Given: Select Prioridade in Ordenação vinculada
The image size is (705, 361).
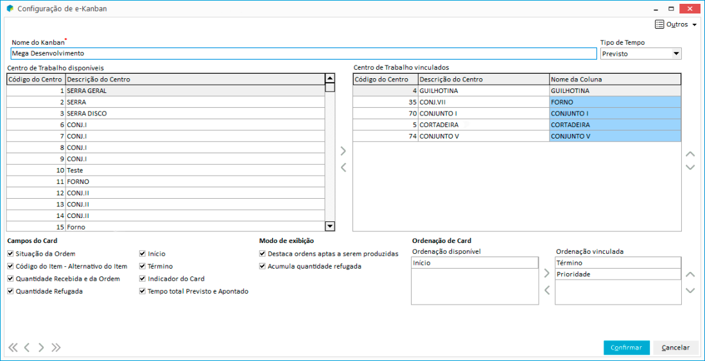Looking at the screenshot, I should [618, 274].
